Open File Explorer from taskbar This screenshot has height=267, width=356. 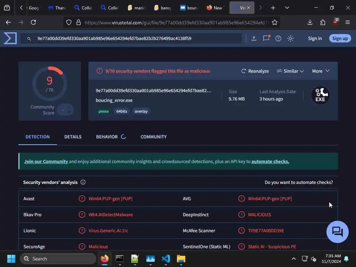181,259
